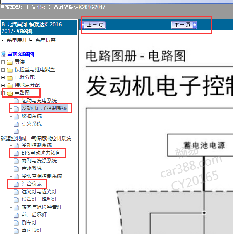Expand the 电源分配 folder node
The height and width of the screenshot is (234, 233).
click(x=3, y=77)
